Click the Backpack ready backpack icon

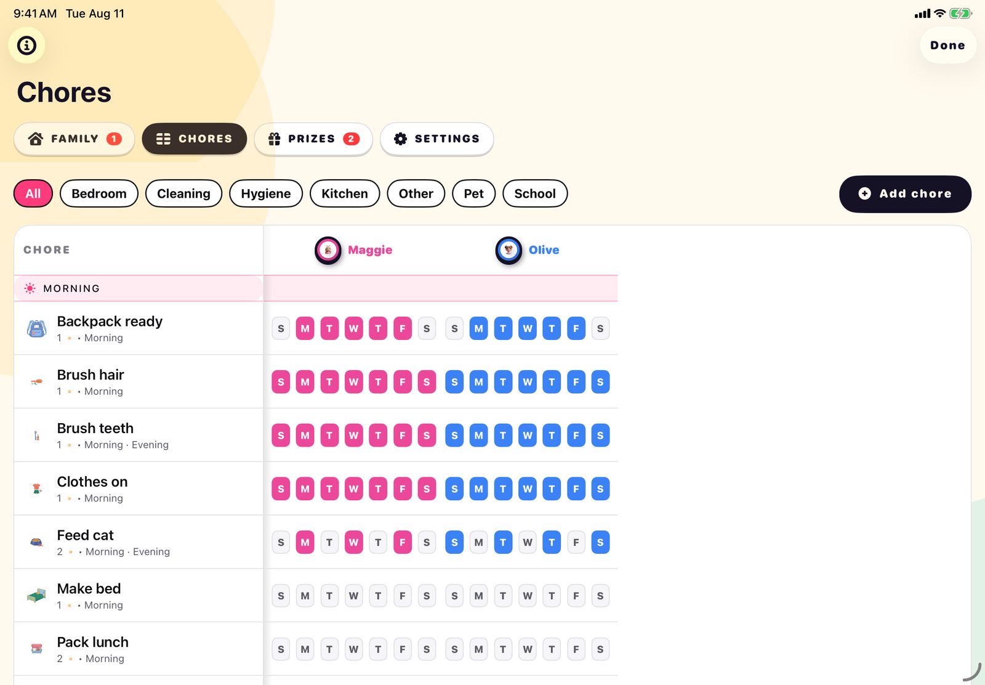[x=36, y=328]
